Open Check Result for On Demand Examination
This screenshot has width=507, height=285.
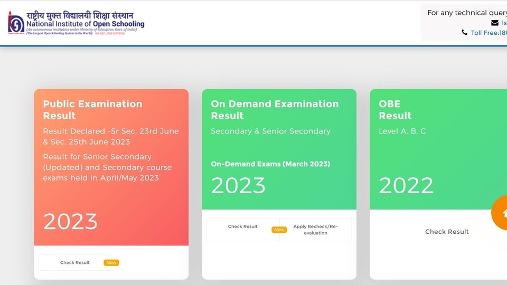[x=242, y=226]
